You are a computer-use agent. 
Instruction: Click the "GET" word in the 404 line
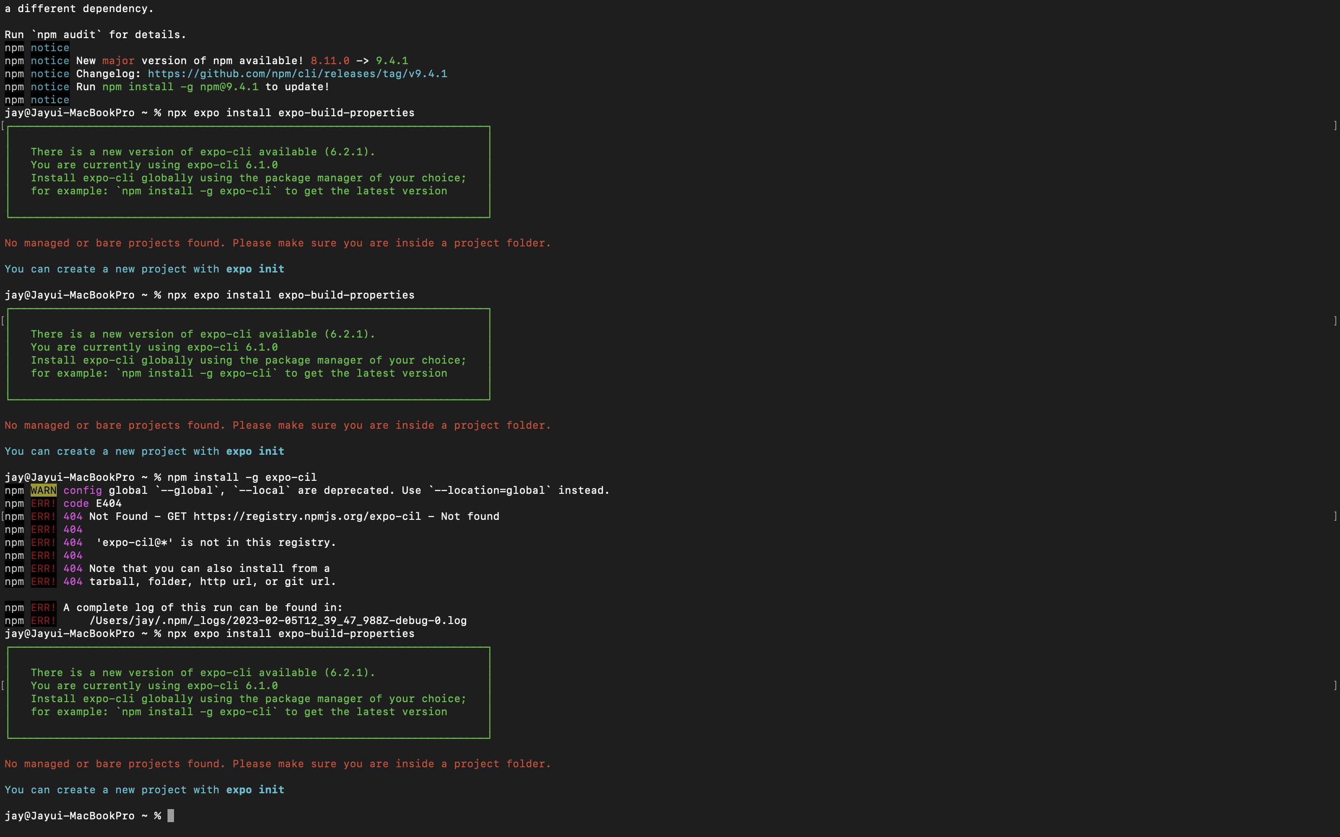(x=177, y=517)
